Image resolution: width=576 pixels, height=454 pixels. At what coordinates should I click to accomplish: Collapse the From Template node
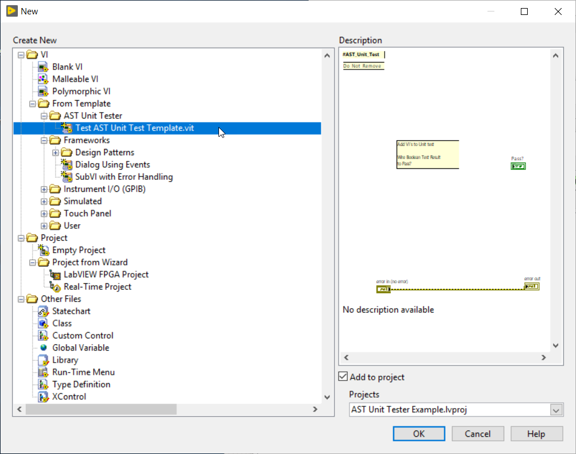coord(32,104)
